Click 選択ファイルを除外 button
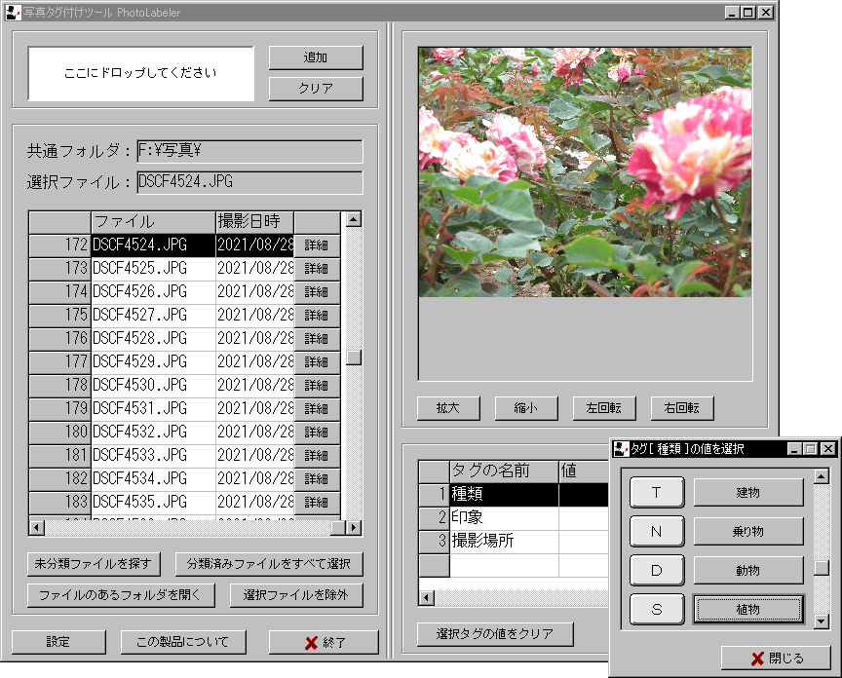Viewport: 842px width, 678px height. tap(296, 595)
